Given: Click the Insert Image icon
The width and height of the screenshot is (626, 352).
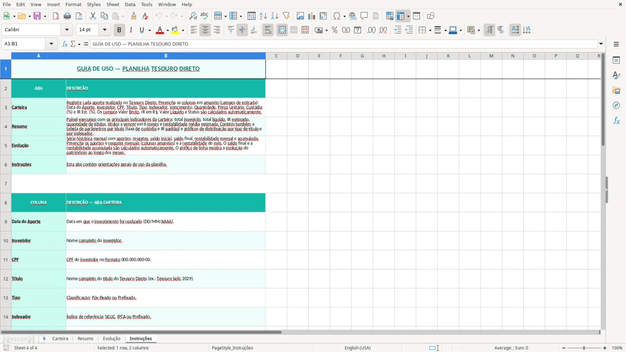Looking at the screenshot, I should tap(300, 16).
